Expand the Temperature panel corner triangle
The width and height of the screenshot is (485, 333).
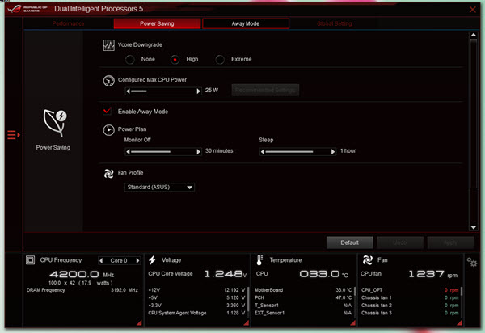pos(352,322)
